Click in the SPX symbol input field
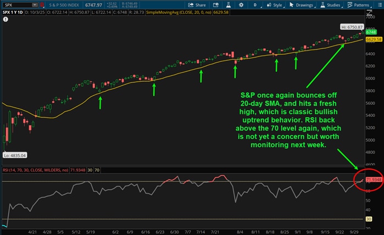The height and width of the screenshot is (235, 384). (15, 5)
